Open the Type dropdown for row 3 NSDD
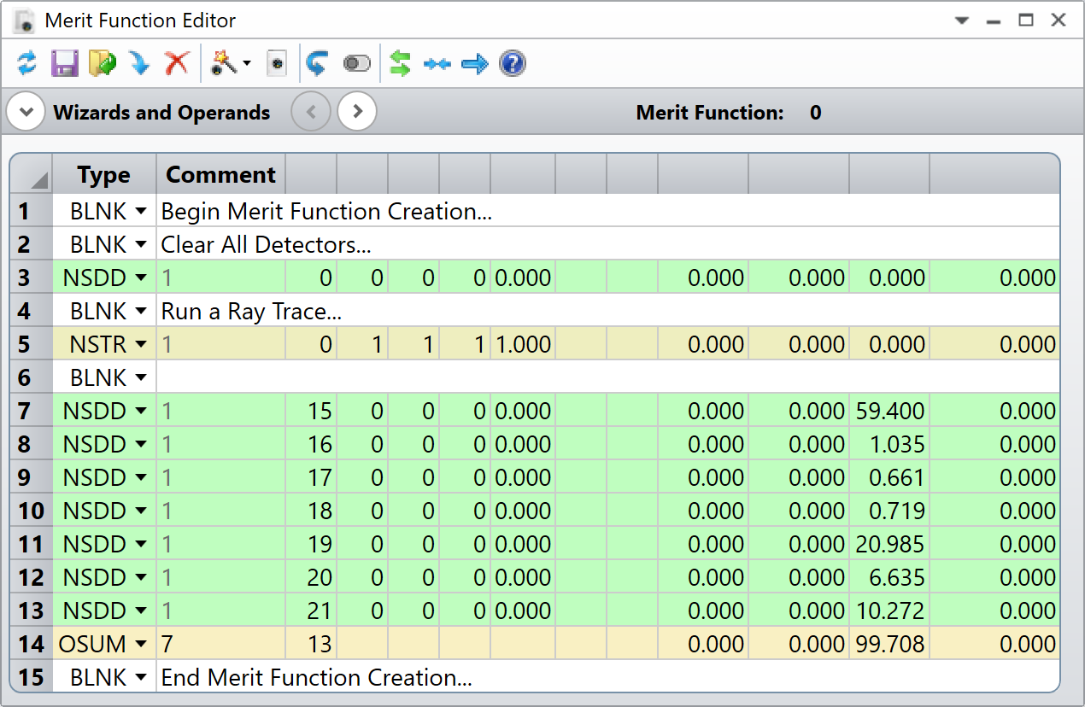This screenshot has width=1085, height=707. tap(141, 278)
